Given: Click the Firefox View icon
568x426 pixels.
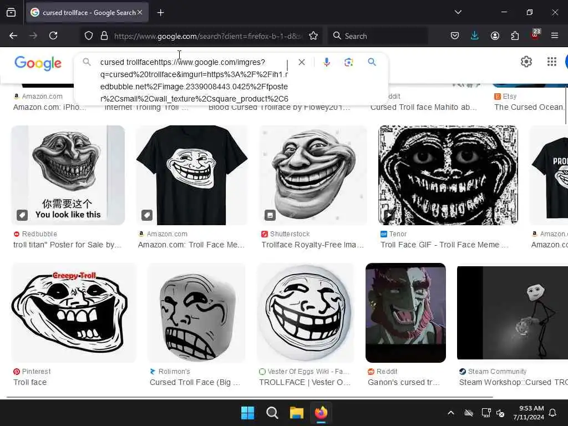Looking at the screenshot, I should [x=11, y=13].
